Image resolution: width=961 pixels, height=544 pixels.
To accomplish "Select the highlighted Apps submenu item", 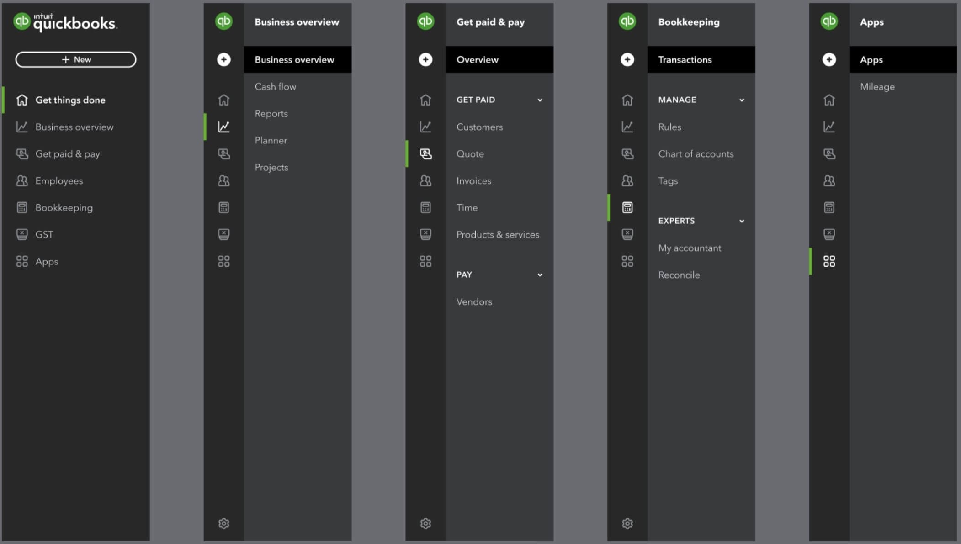I will coord(903,59).
